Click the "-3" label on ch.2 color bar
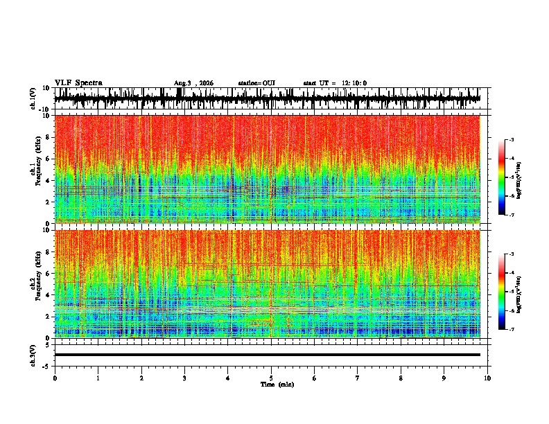The image size is (549, 424). 512,254
